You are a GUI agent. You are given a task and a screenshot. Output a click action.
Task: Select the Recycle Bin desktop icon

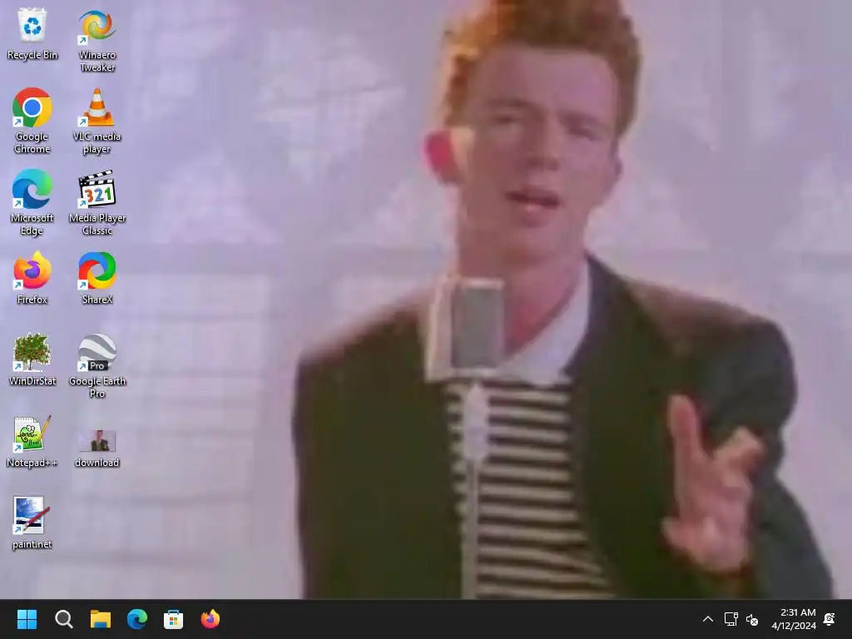click(32, 33)
